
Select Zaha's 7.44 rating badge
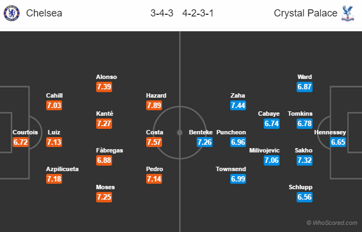[x=238, y=105]
